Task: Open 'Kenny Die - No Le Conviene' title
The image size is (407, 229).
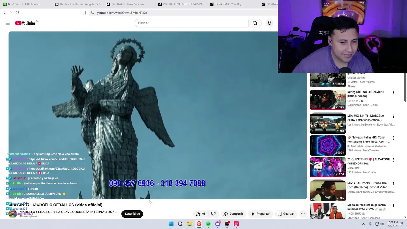Action: coord(365,94)
